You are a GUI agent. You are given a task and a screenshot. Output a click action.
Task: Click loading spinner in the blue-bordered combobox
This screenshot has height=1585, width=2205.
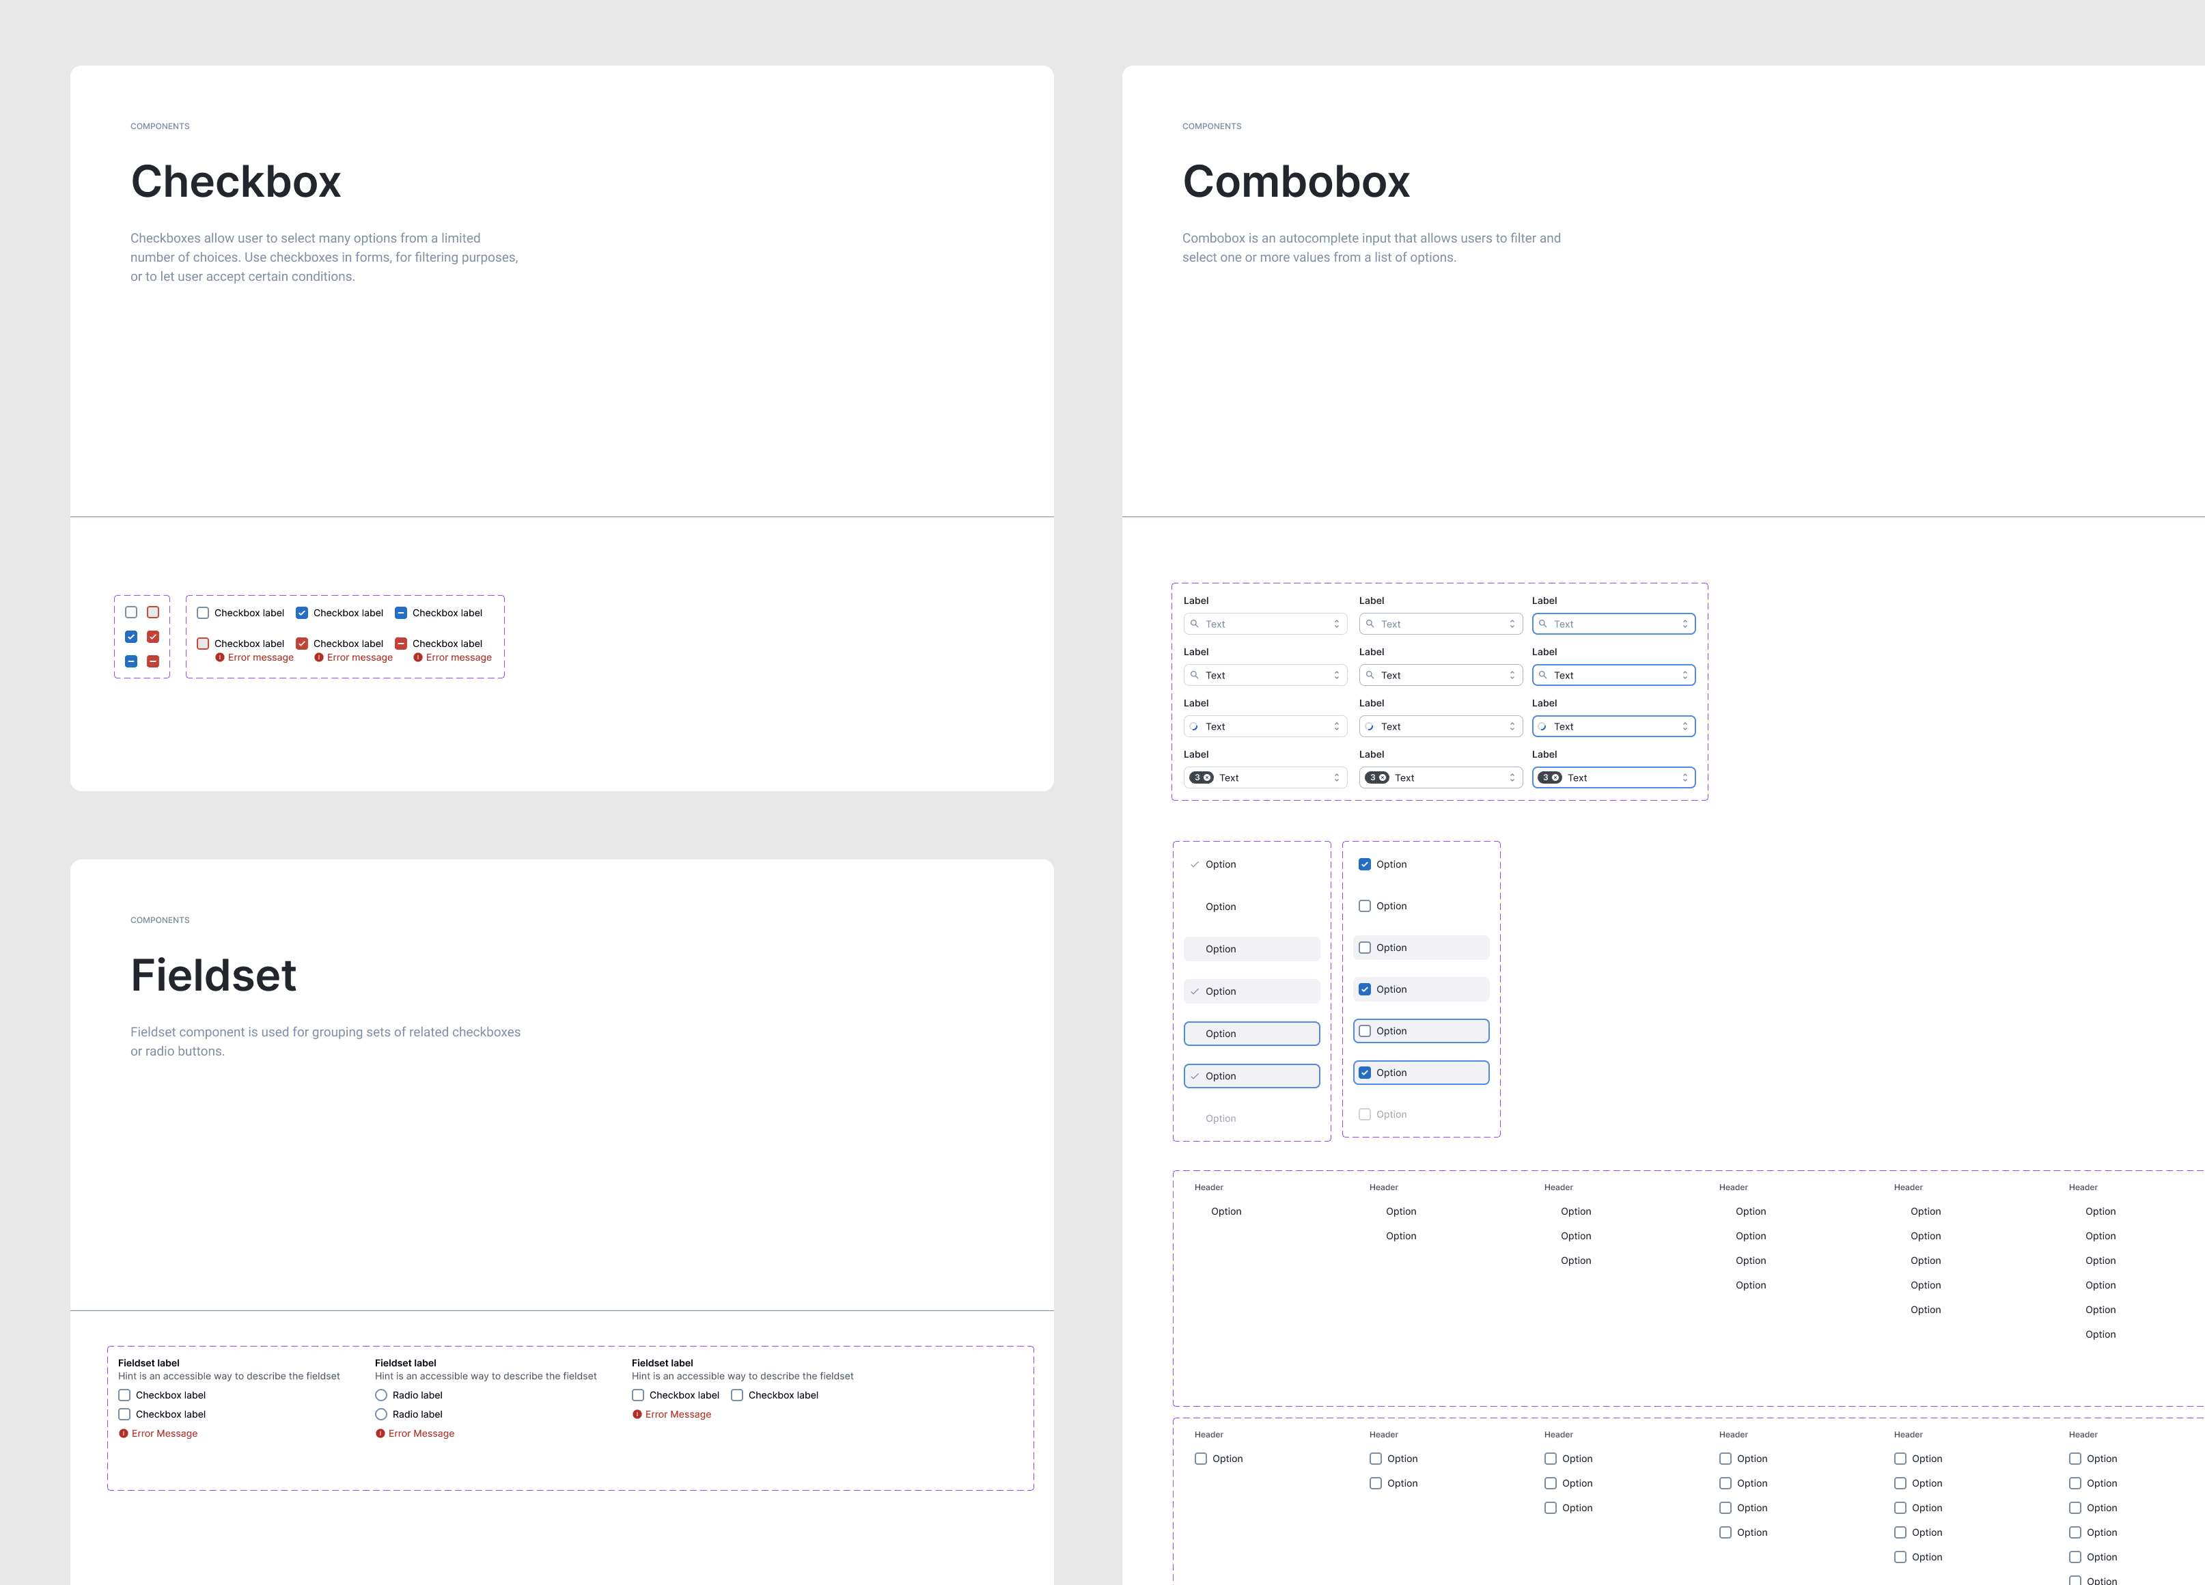(1542, 726)
